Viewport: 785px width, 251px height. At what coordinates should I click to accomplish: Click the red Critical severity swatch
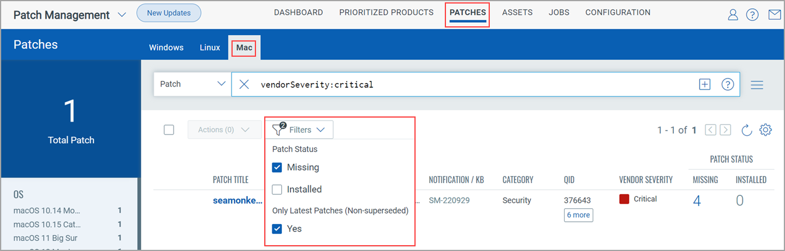click(x=624, y=200)
